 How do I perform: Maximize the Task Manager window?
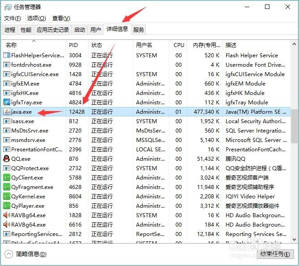click(267, 7)
